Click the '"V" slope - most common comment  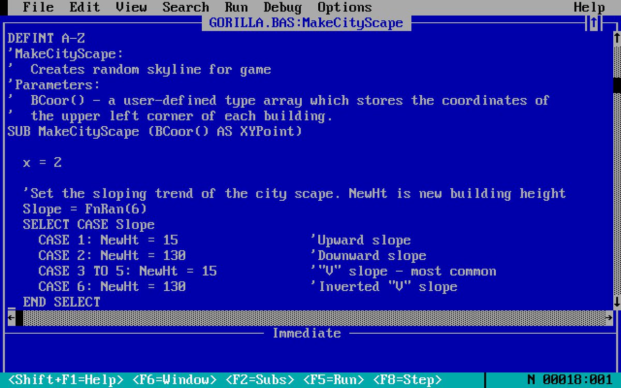click(403, 271)
